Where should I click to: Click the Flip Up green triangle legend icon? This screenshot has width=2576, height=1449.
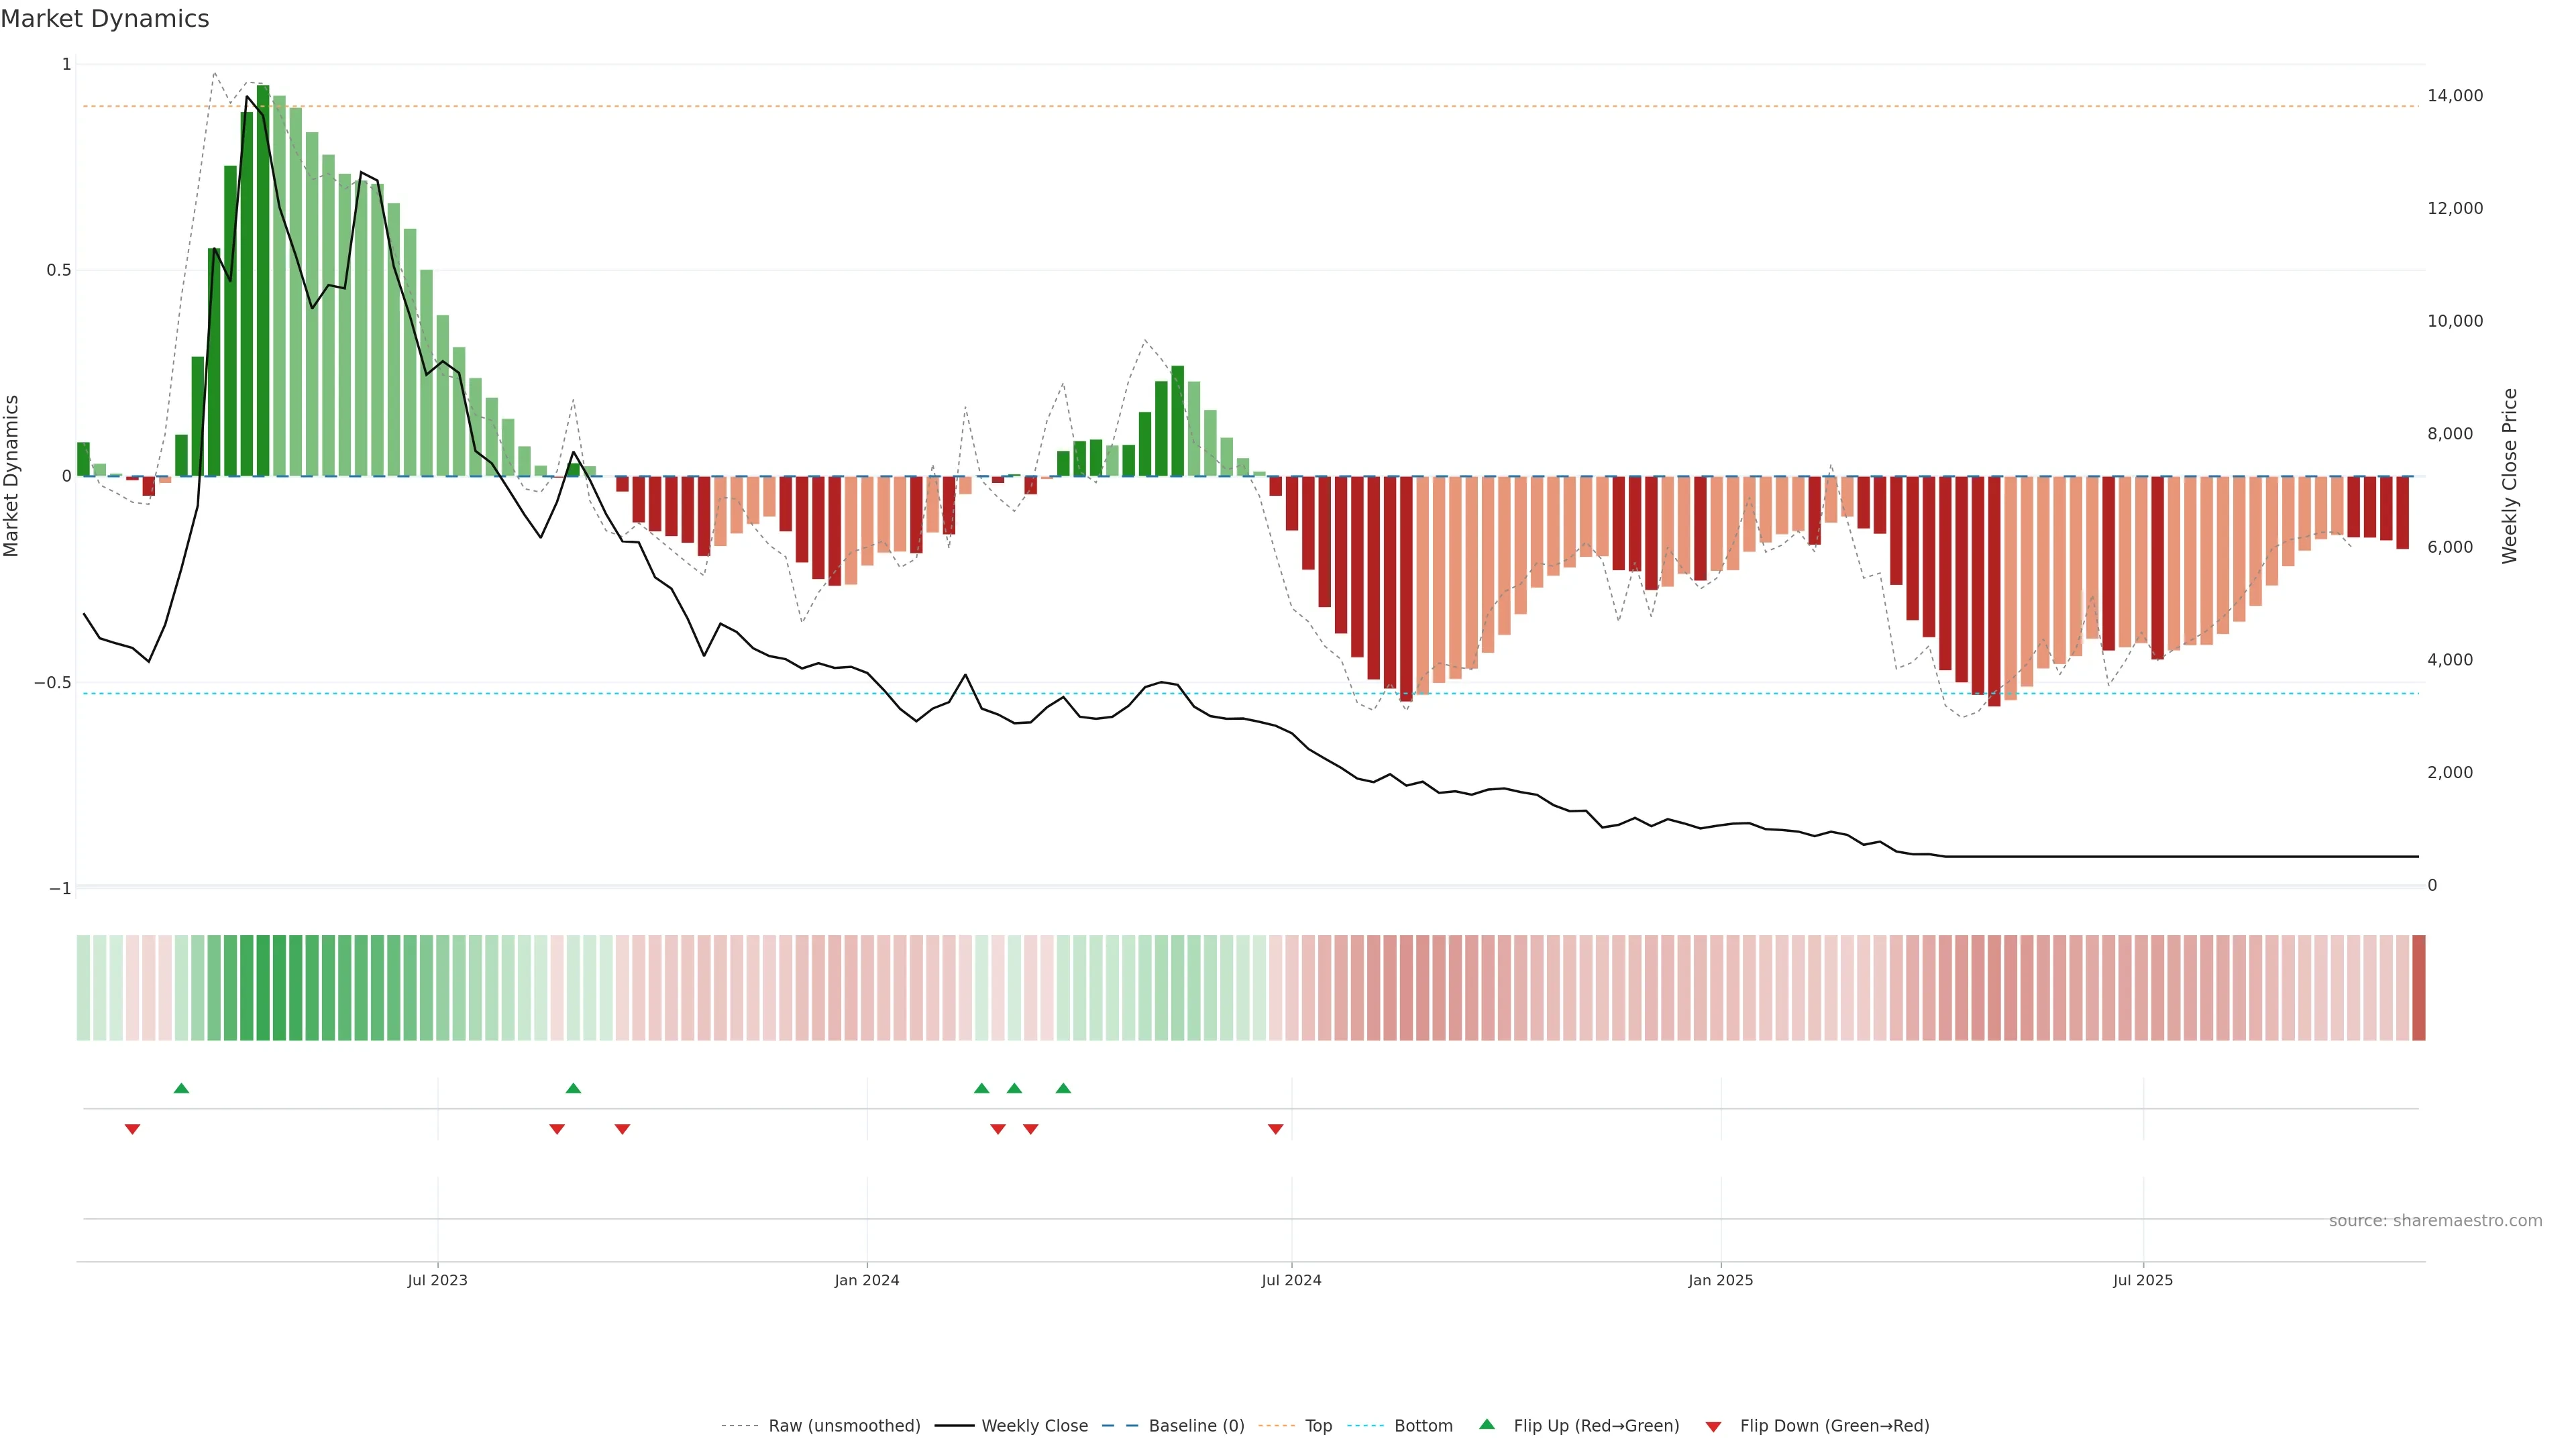(x=1487, y=1424)
